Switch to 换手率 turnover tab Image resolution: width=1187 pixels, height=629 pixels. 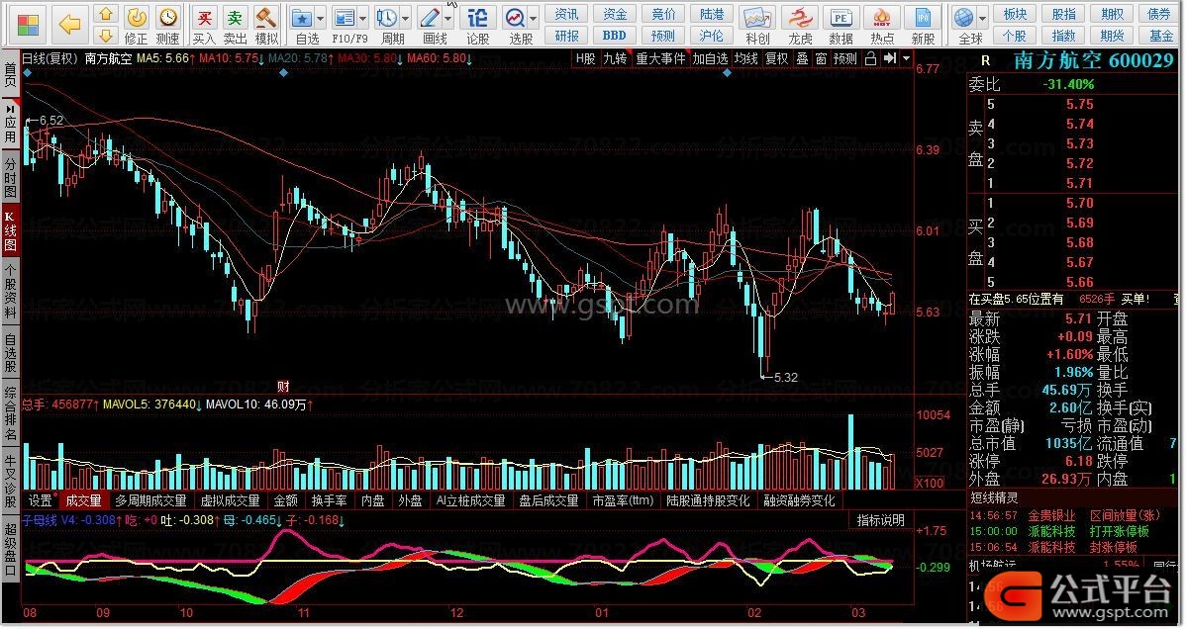pos(330,500)
